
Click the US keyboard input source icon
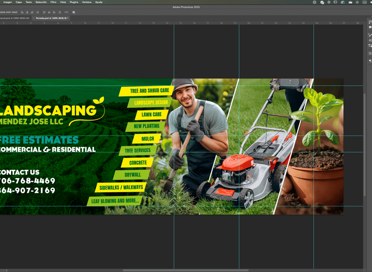click(x=364, y=2)
